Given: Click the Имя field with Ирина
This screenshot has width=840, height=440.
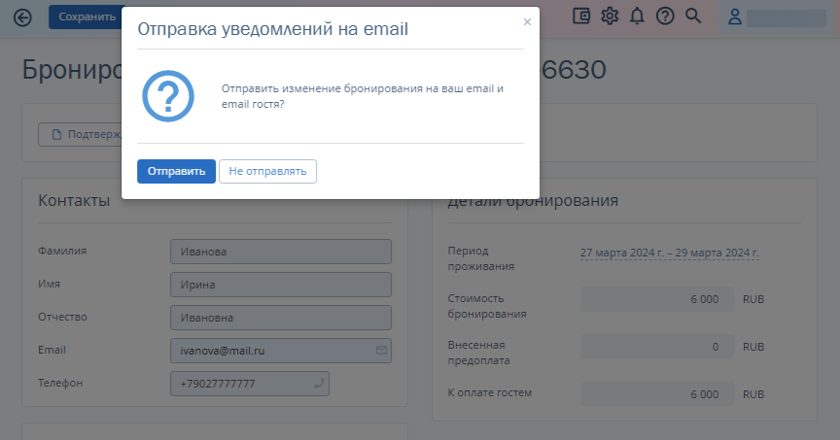Looking at the screenshot, I should coord(281,285).
